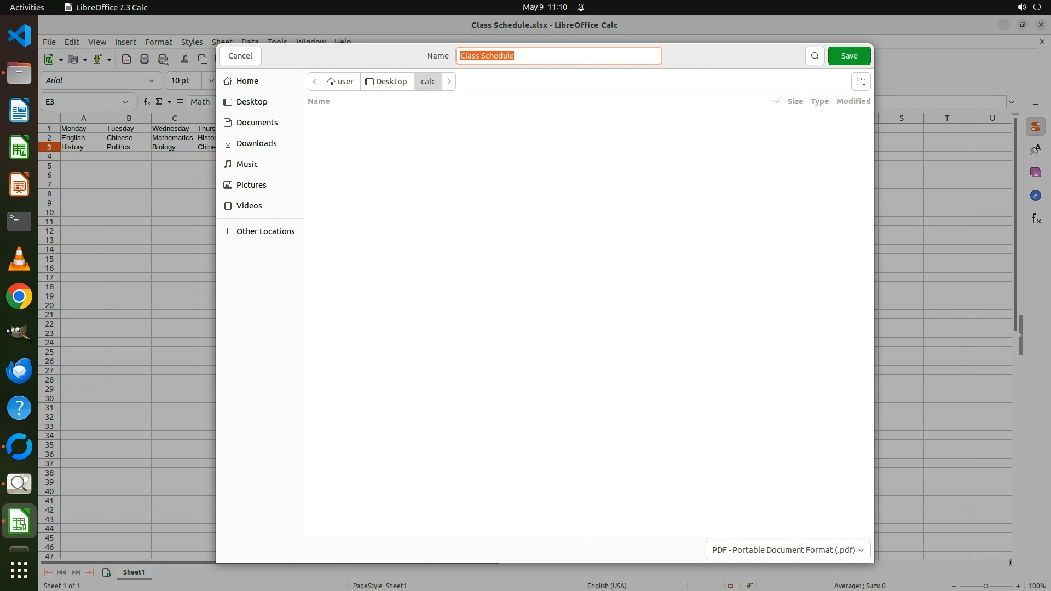Open the sidebar Navigator icon
This screenshot has height=591, width=1051.
1035,195
